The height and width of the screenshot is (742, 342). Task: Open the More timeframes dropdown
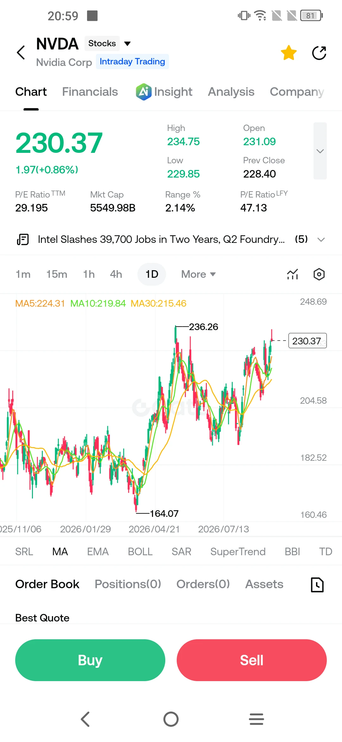[x=198, y=274]
